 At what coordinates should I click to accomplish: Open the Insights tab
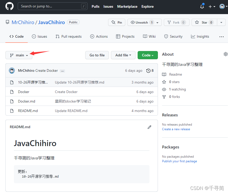pos(200,36)
